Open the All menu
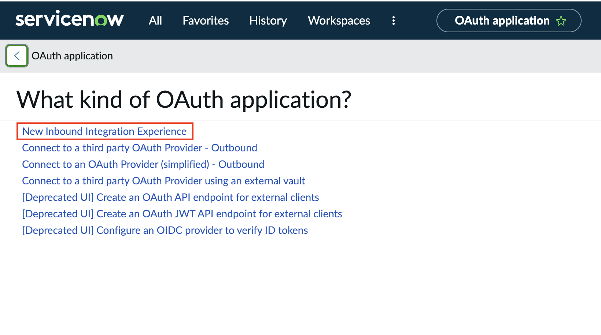This screenshot has width=601, height=335. tap(155, 21)
